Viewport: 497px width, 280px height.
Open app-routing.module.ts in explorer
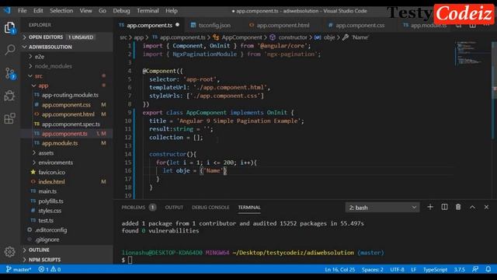pyautogui.click(x=70, y=95)
